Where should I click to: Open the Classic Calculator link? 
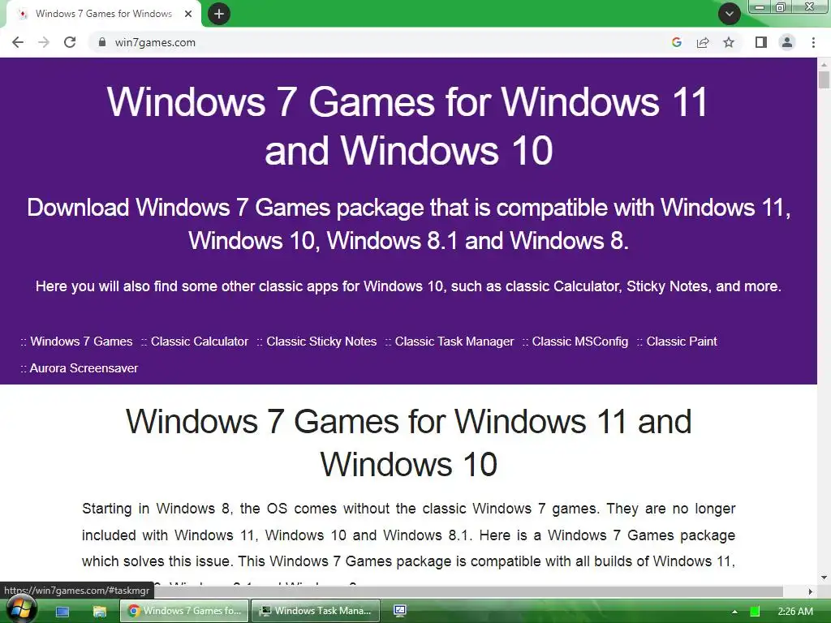click(x=200, y=342)
